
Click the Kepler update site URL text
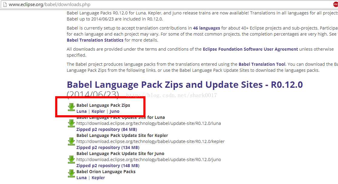click(x=150, y=141)
